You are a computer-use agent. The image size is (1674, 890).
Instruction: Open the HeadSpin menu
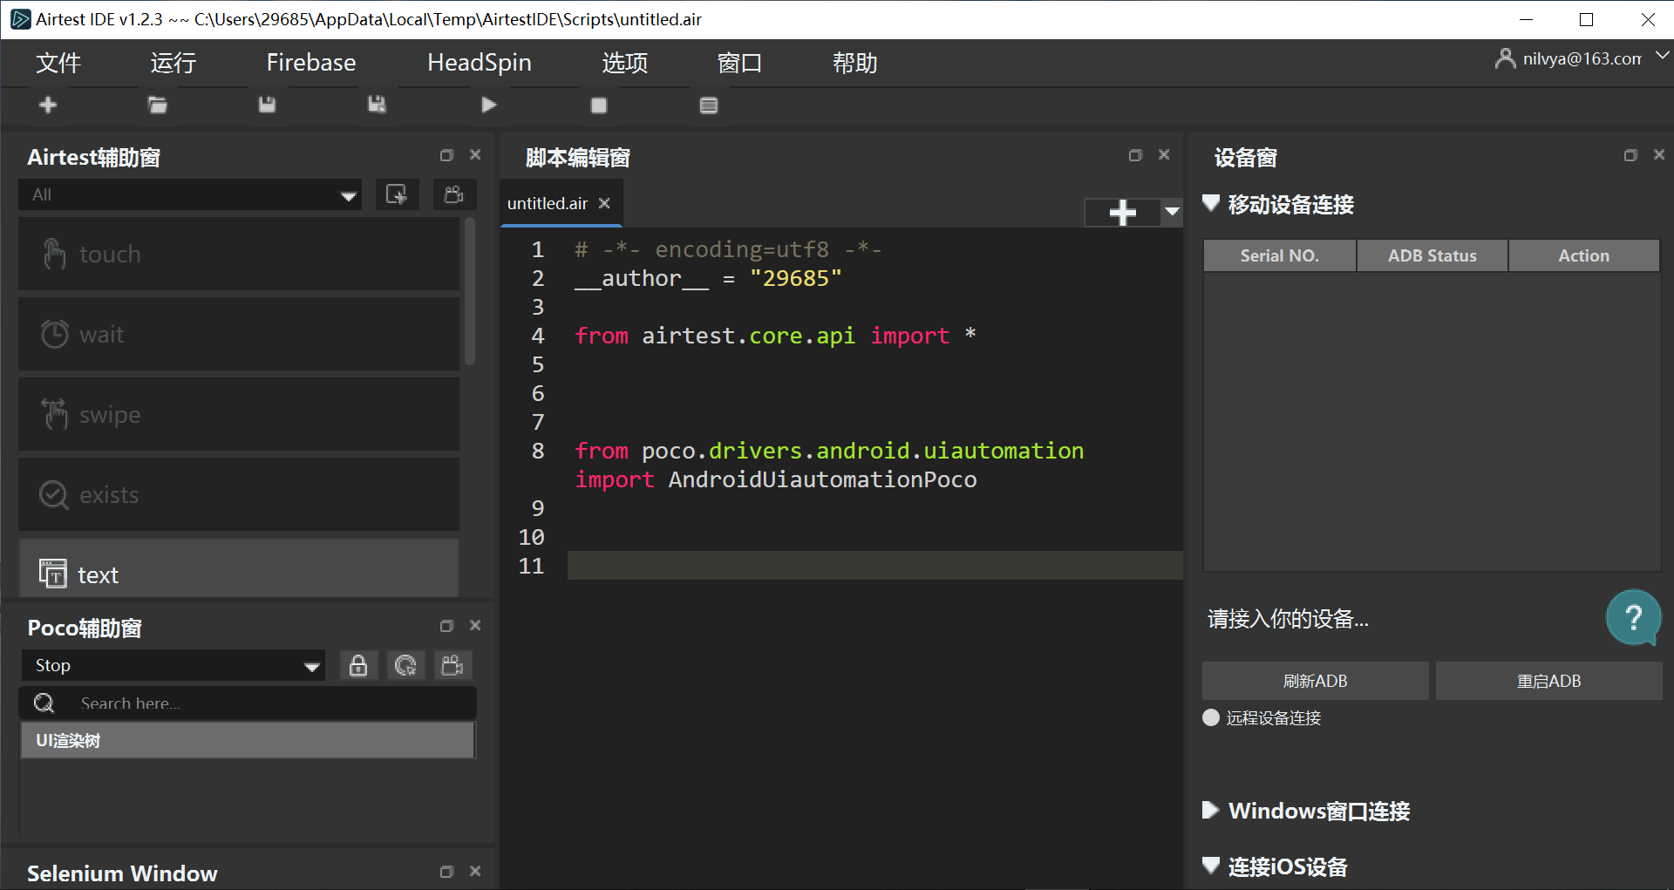pos(480,63)
